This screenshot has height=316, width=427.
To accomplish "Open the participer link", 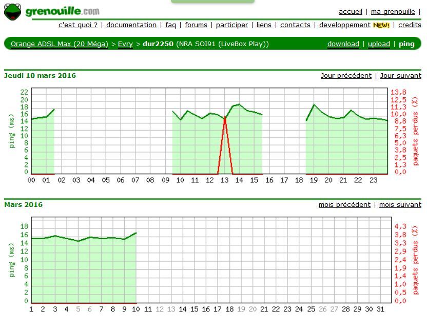I will tap(231, 25).
